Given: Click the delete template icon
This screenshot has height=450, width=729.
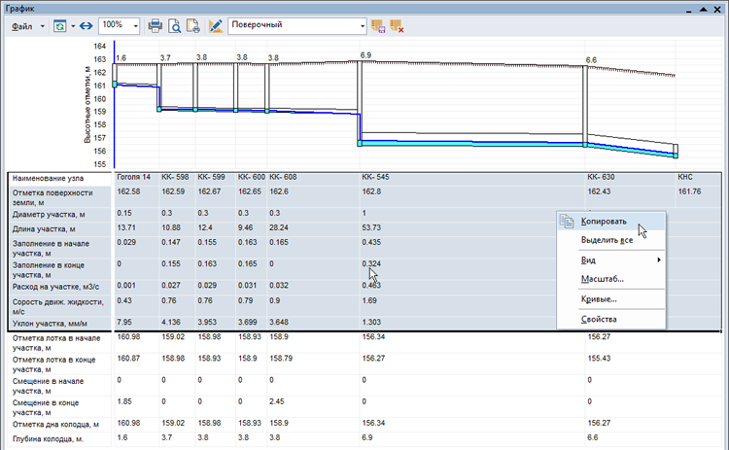Looking at the screenshot, I should pyautogui.click(x=397, y=26).
